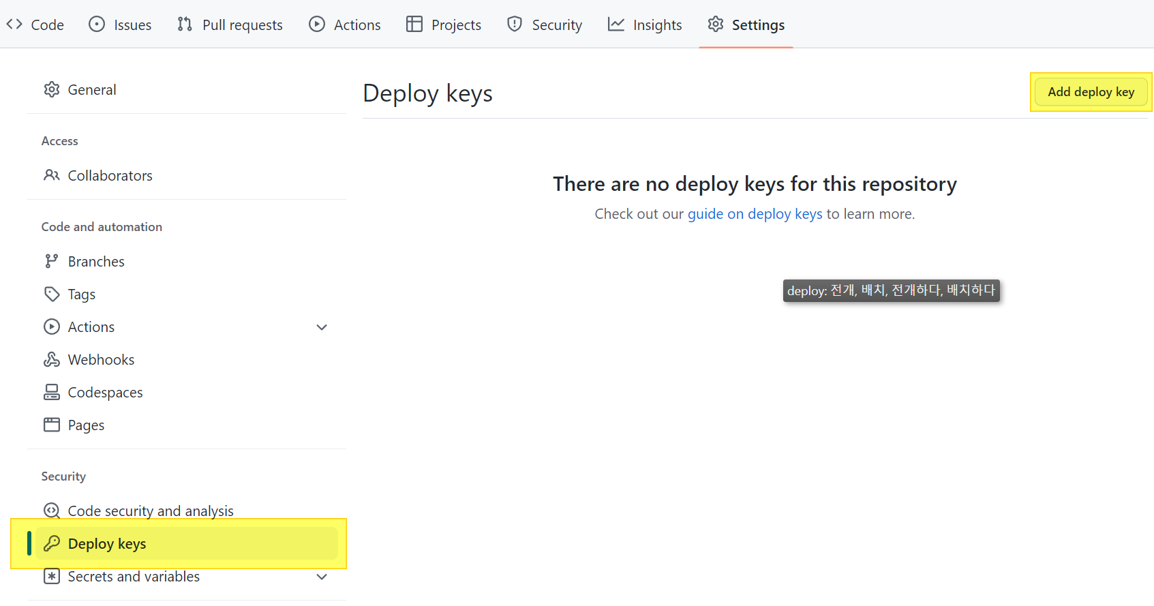
Task: Click the Pages browser icon
Action: [52, 425]
